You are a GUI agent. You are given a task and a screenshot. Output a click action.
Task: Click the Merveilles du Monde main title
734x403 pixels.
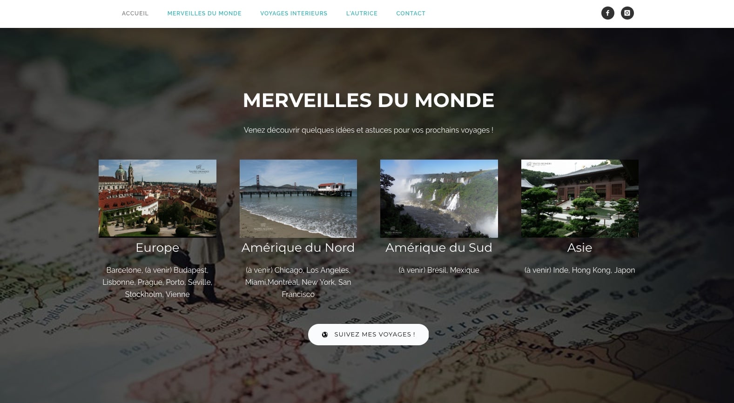pyautogui.click(x=368, y=100)
